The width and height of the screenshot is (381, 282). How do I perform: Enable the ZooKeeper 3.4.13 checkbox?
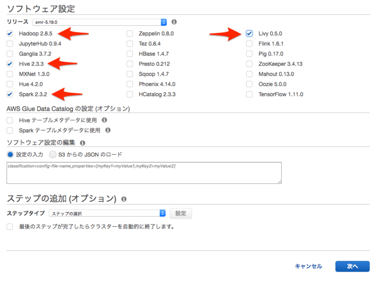(x=250, y=64)
